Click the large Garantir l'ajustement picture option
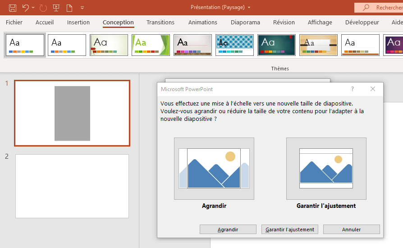 point(326,169)
